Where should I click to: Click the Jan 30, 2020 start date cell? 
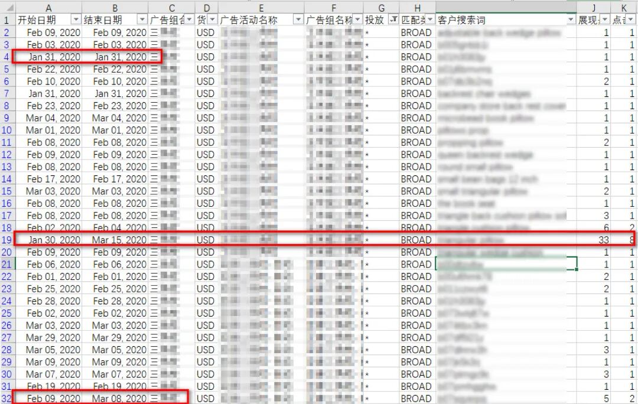pos(48,240)
